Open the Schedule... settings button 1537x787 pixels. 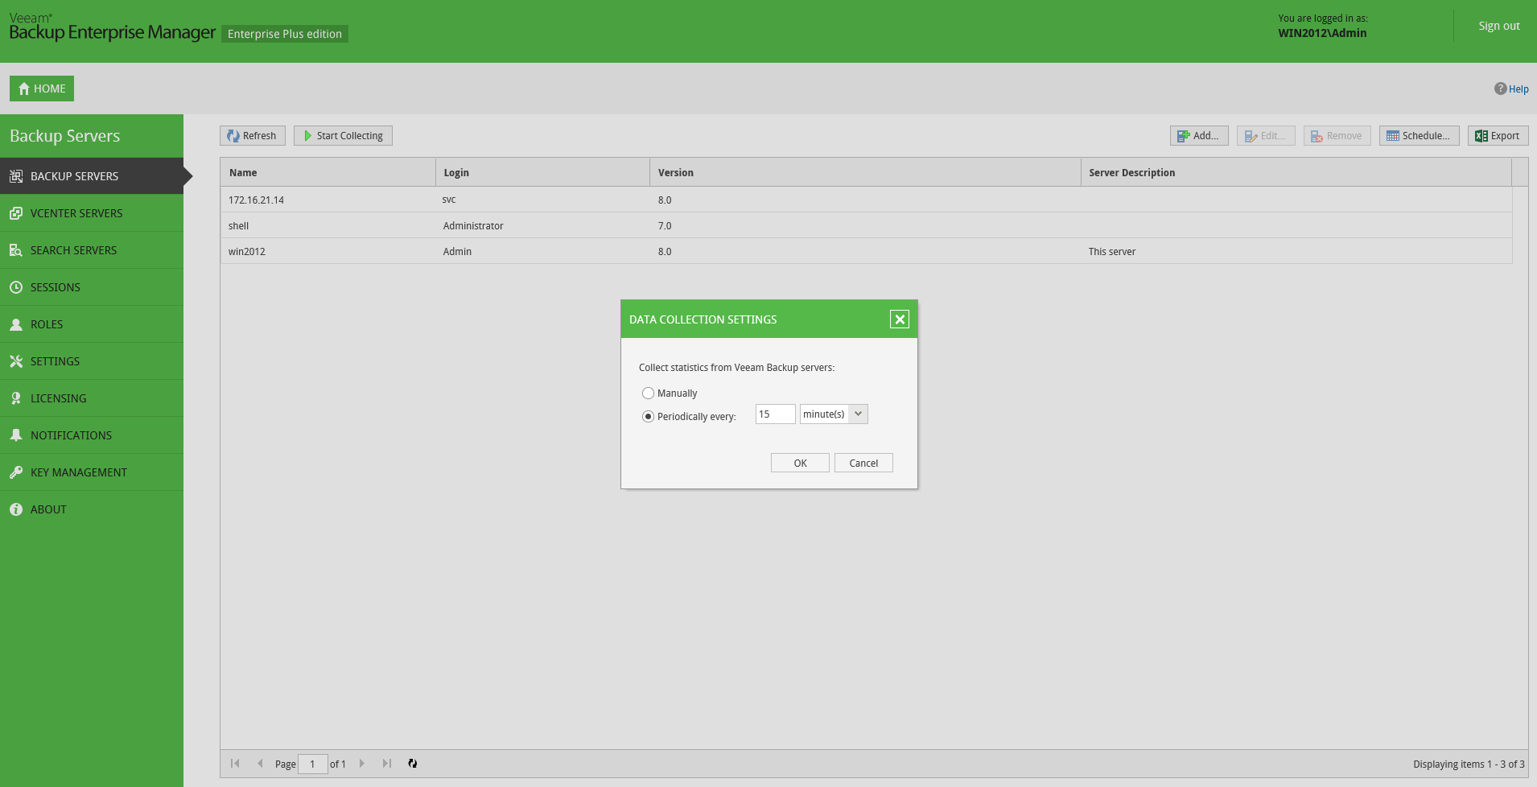click(x=1420, y=136)
